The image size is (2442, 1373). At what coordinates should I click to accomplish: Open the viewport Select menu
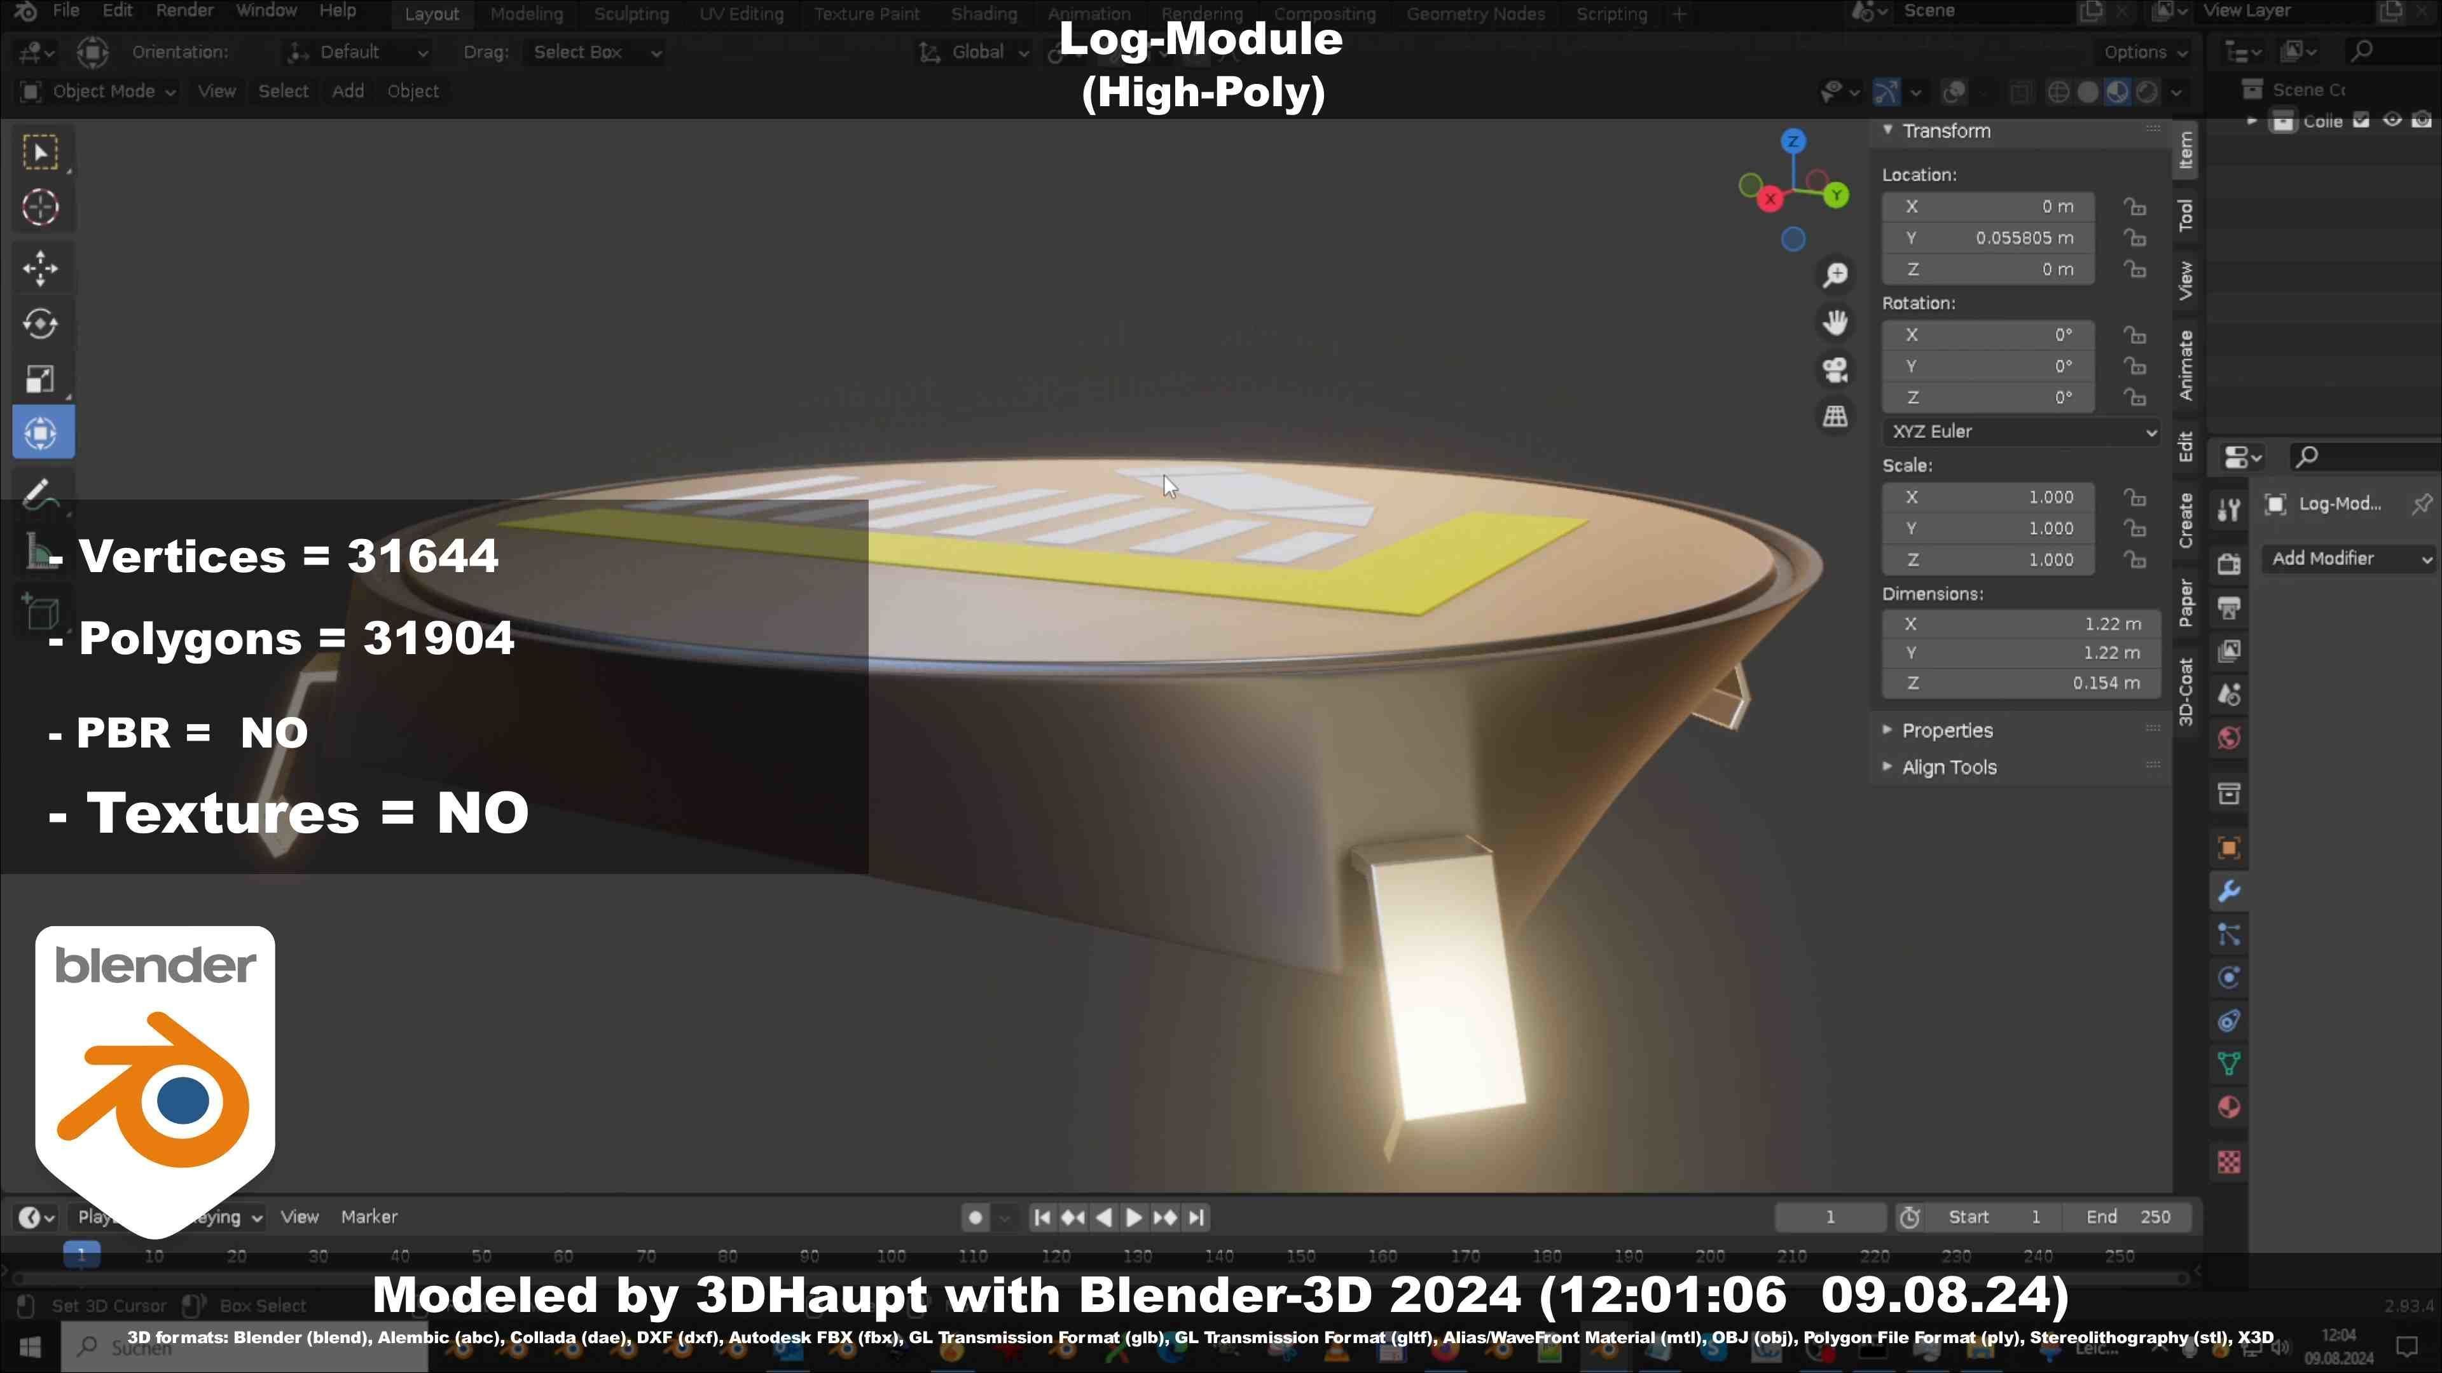pyautogui.click(x=284, y=92)
